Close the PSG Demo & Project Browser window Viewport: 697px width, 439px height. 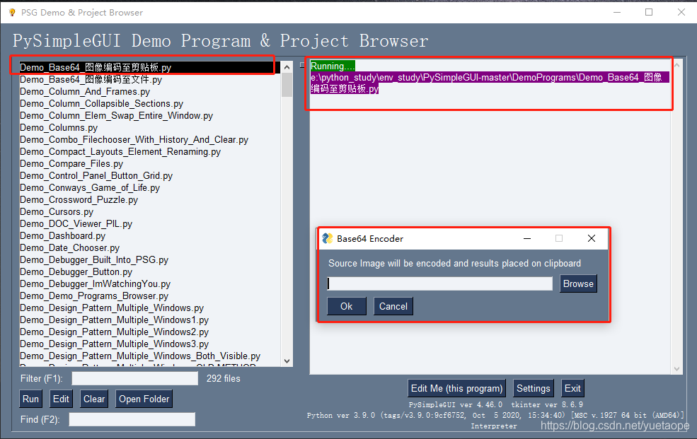(x=681, y=13)
